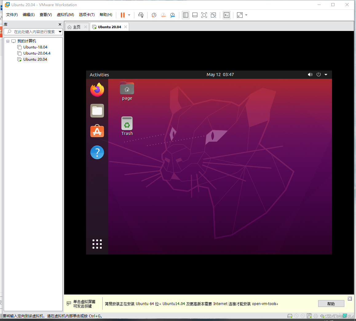This screenshot has width=356, height=321.
Task: Click the Ubuntu power icon
Action: pyautogui.click(x=318, y=75)
